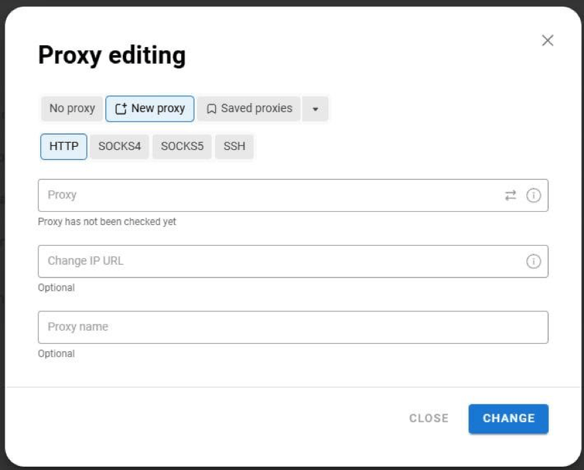The height and width of the screenshot is (470, 584).
Task: Enable the HTTP proxy type
Action: pyautogui.click(x=63, y=146)
